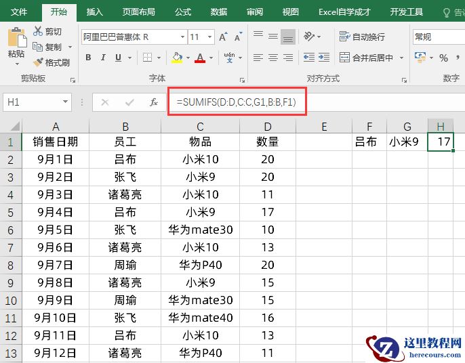Toggle the wrap text (自动换行) option
465x363 pixels.
tap(363, 37)
